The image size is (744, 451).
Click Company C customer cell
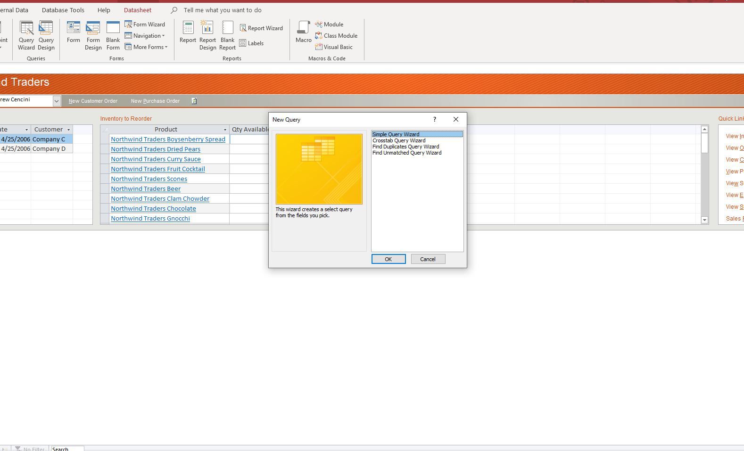coord(52,139)
